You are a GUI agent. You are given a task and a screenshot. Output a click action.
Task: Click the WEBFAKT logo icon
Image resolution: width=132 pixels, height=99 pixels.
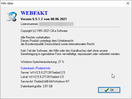point(11,17)
